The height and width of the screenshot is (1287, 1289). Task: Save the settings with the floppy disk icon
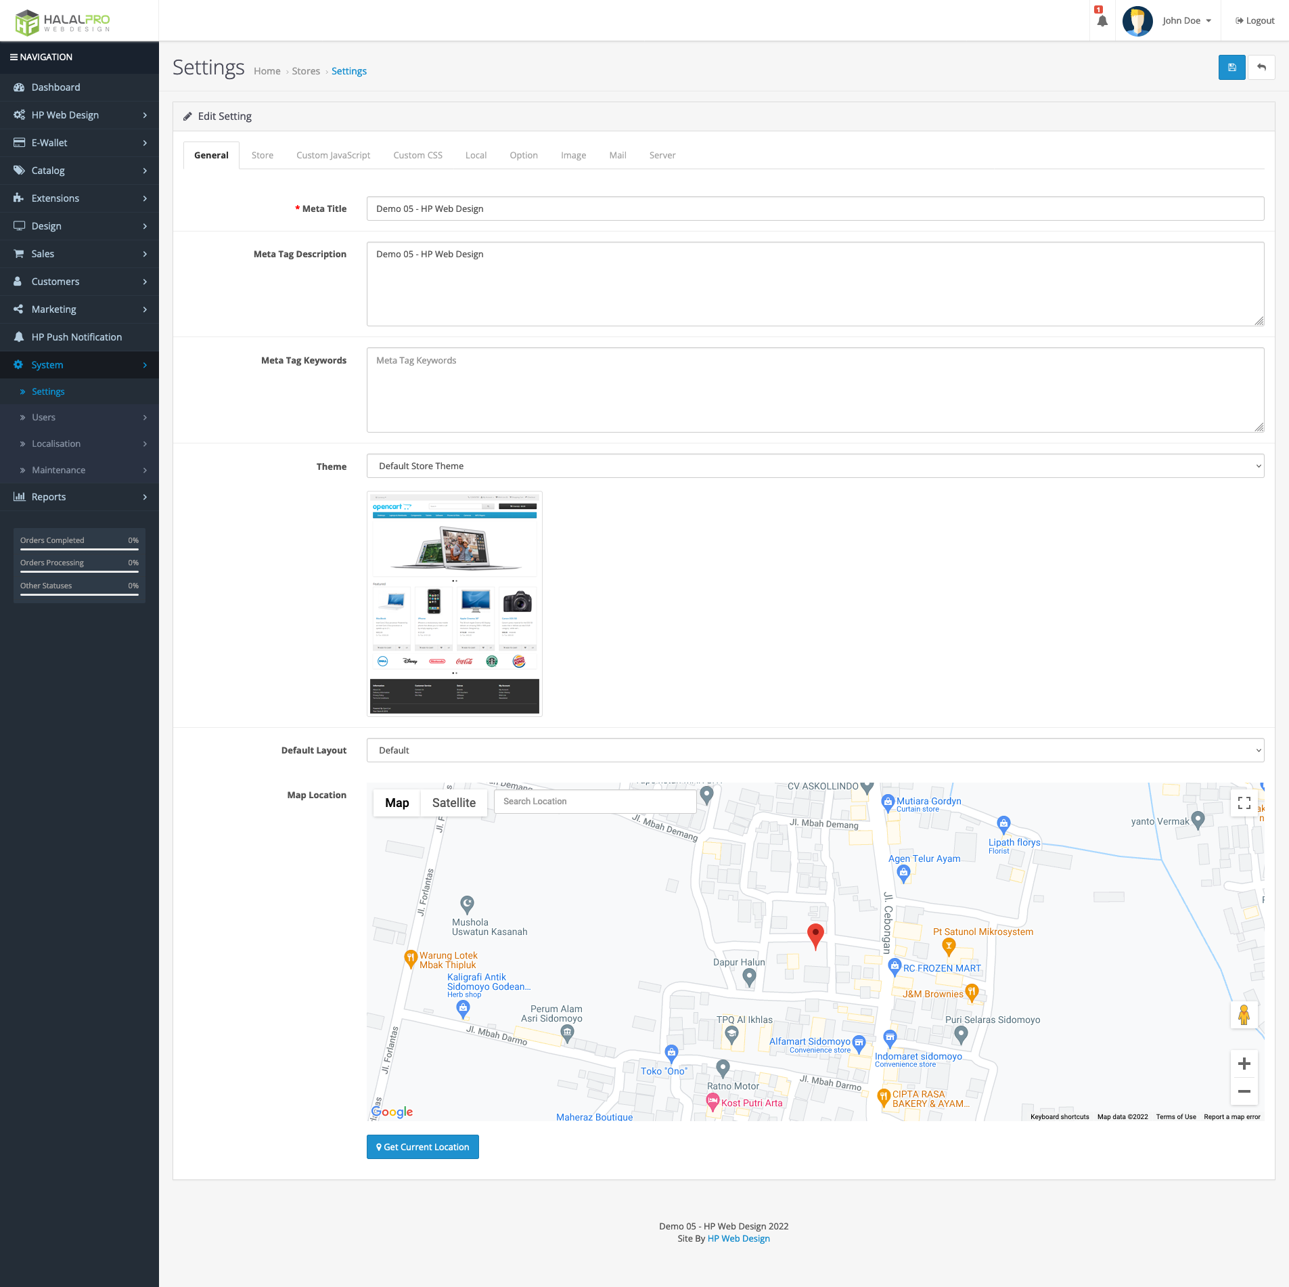(x=1231, y=67)
